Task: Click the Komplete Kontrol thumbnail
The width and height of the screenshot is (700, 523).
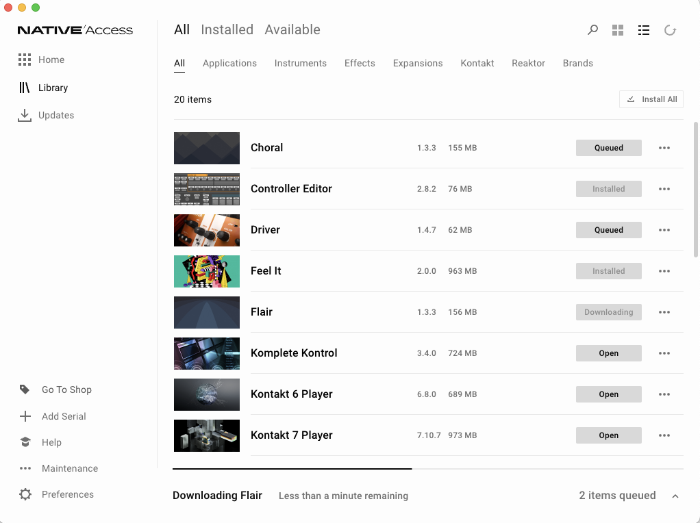Action: click(207, 353)
